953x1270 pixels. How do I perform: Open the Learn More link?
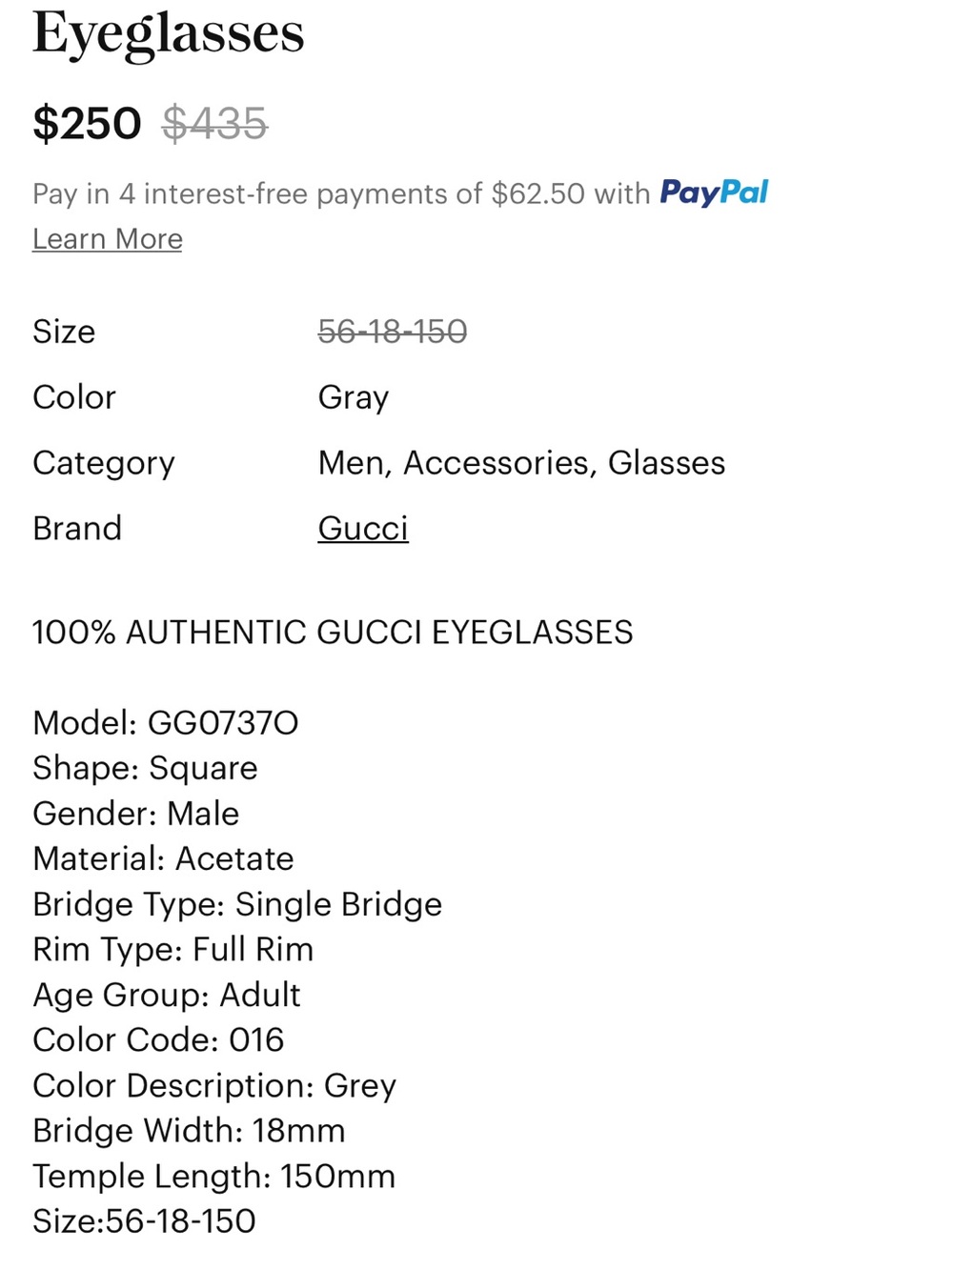[107, 239]
